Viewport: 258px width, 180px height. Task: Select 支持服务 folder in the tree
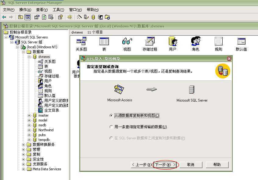tap(40, 164)
